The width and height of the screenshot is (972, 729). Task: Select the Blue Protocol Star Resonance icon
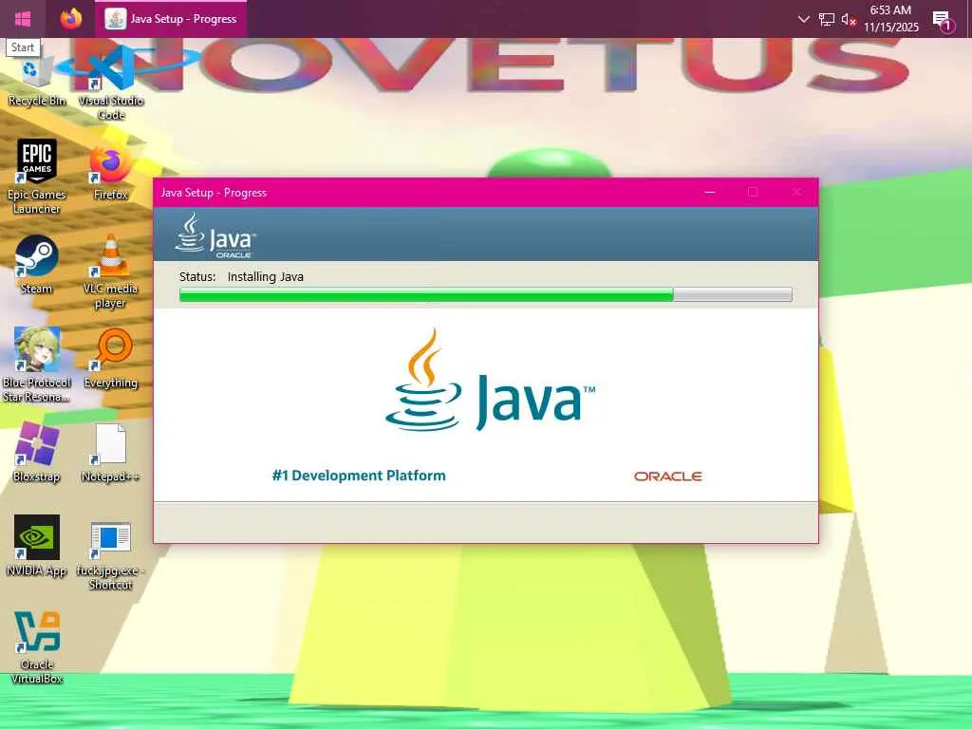pos(37,364)
